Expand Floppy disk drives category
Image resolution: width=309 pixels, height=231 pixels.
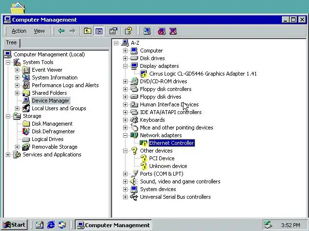tap(125, 97)
